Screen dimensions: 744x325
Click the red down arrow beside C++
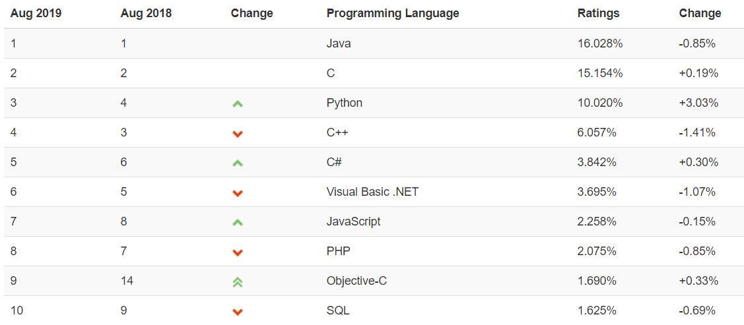tap(238, 134)
